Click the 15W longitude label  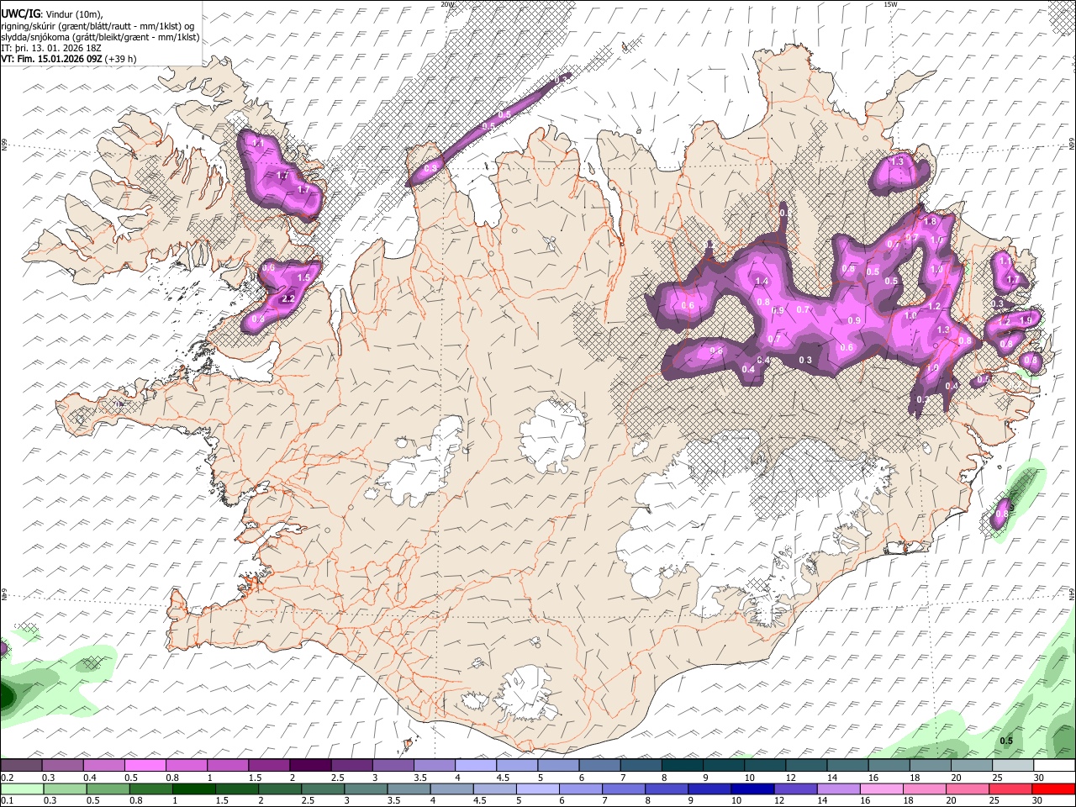click(890, 4)
